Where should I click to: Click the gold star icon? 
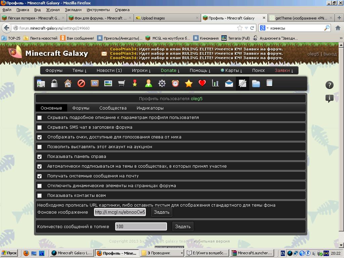(189, 84)
